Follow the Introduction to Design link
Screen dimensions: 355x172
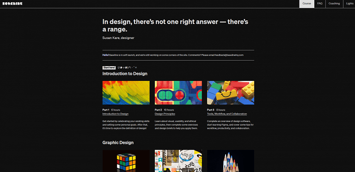[x=116, y=114]
